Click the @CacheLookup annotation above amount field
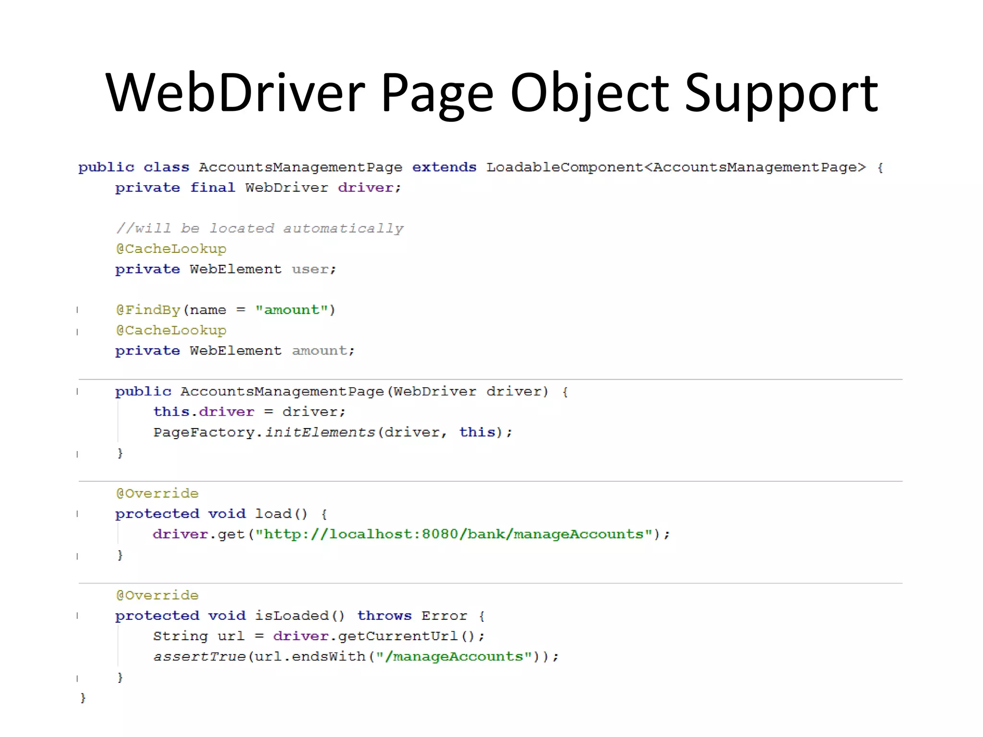This screenshot has height=737, width=983. coord(171,331)
